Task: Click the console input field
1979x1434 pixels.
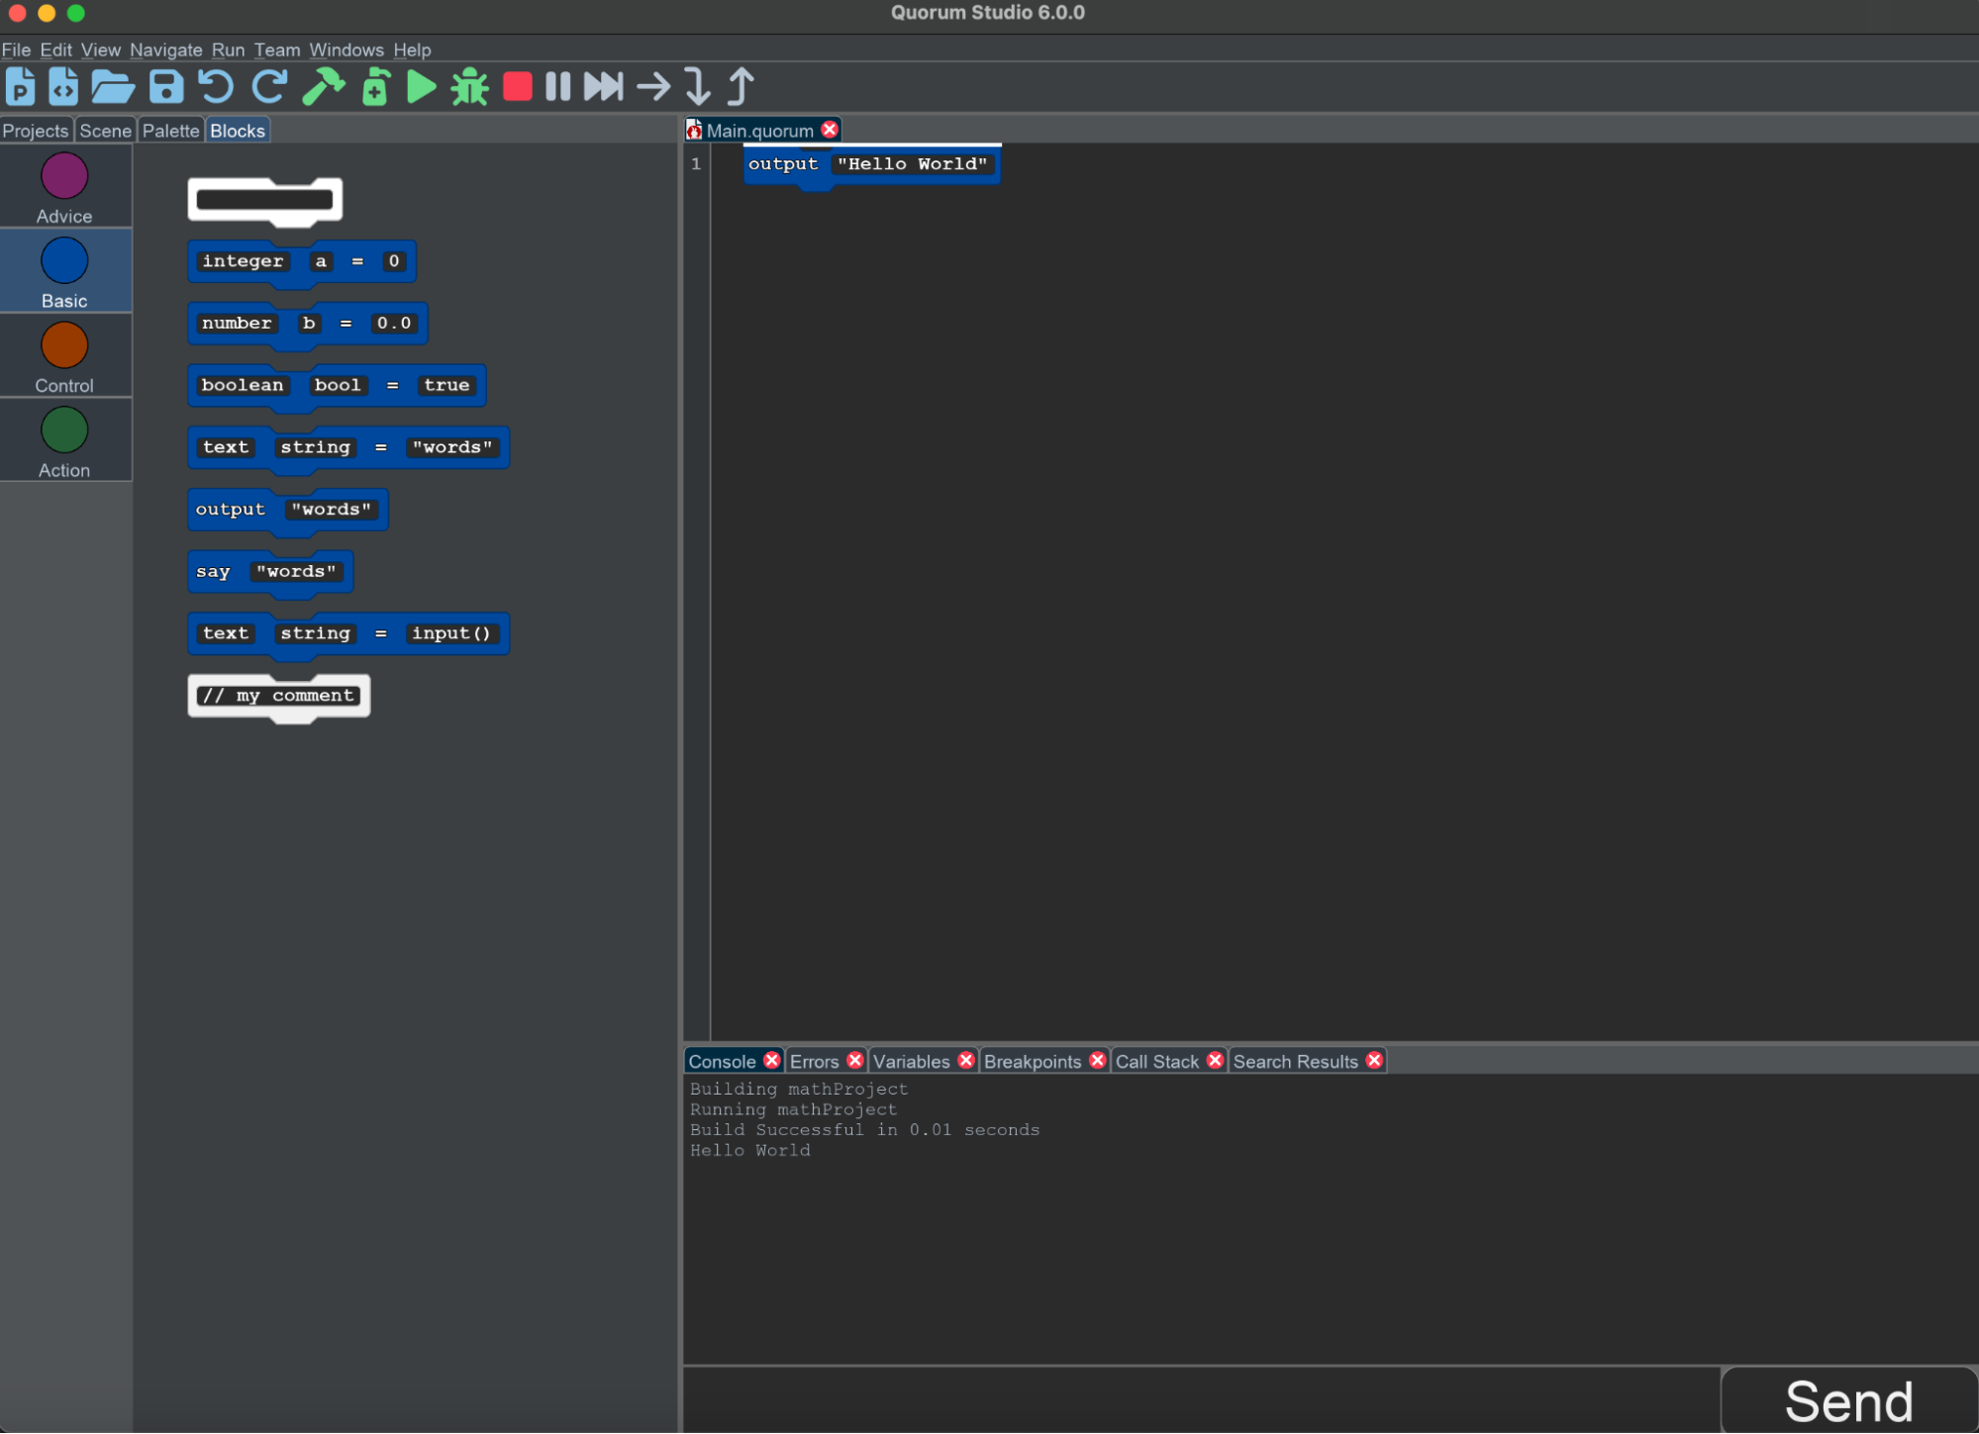Action: click(1202, 1400)
